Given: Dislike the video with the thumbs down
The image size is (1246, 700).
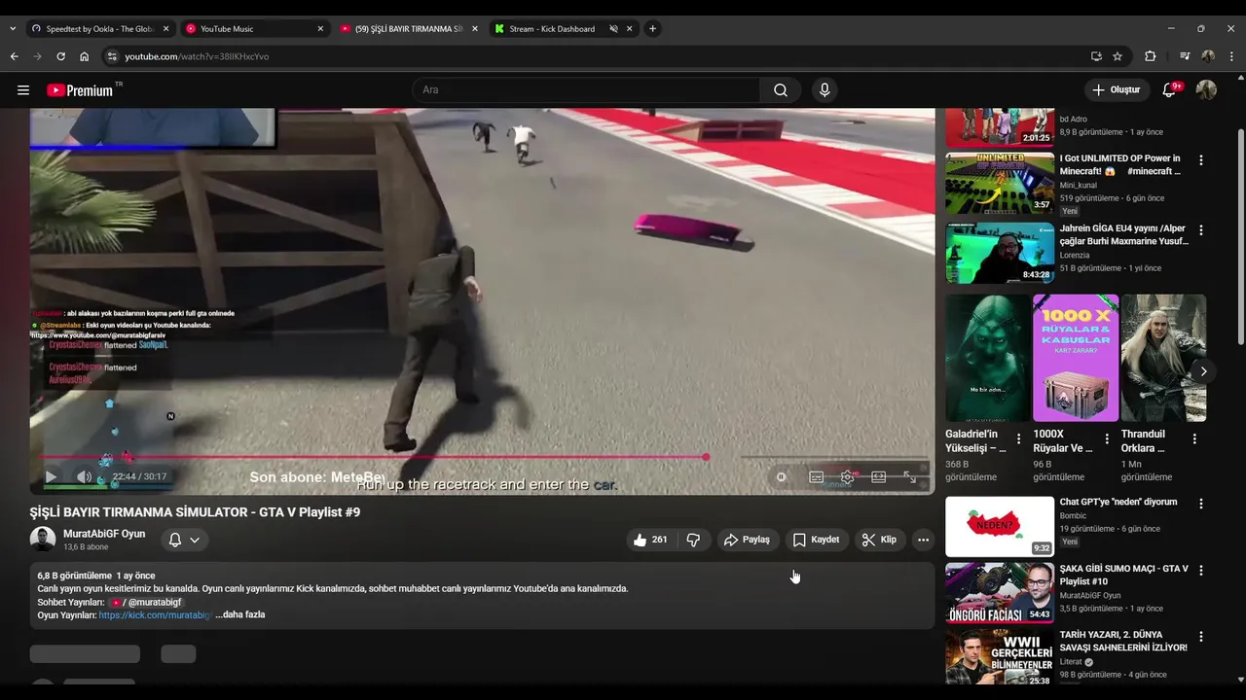Looking at the screenshot, I should tap(693, 540).
